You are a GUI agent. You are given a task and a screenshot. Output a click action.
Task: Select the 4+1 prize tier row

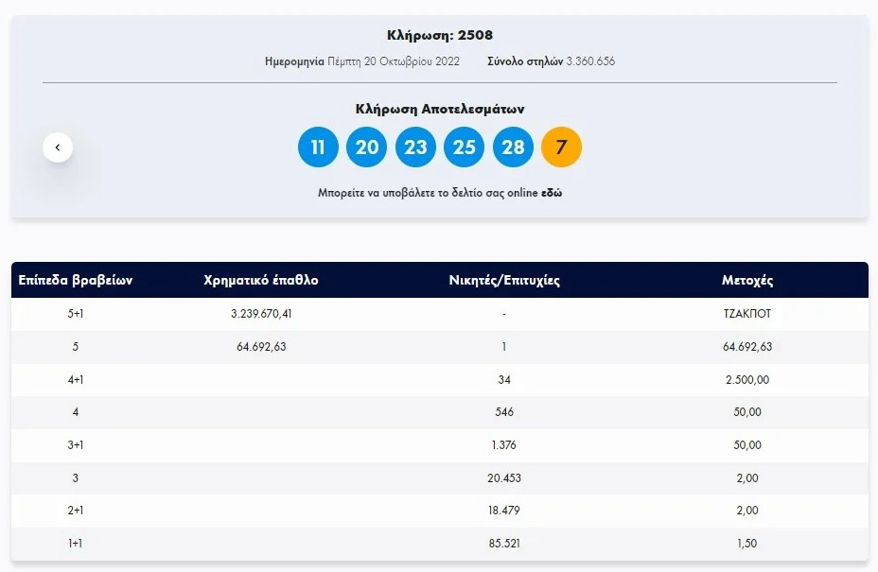[438, 380]
